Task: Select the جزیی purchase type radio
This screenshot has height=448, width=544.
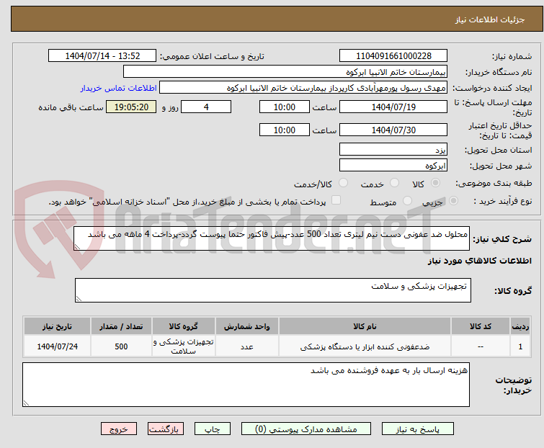Action: (x=453, y=201)
